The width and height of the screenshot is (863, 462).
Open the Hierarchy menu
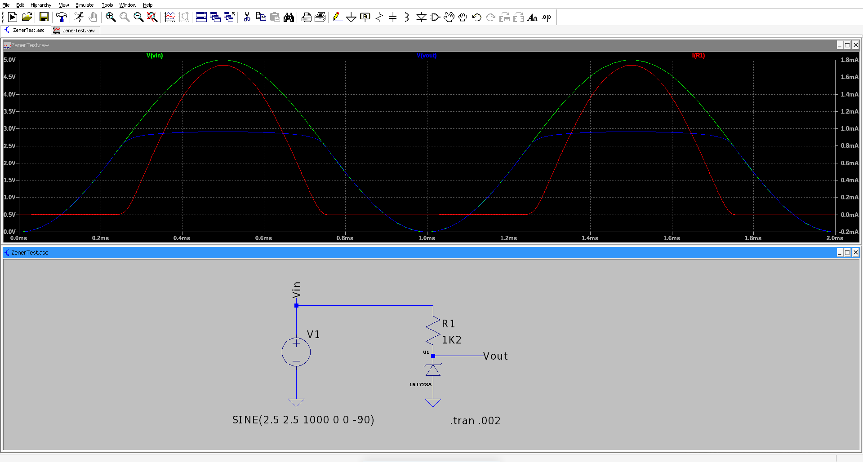(41, 5)
